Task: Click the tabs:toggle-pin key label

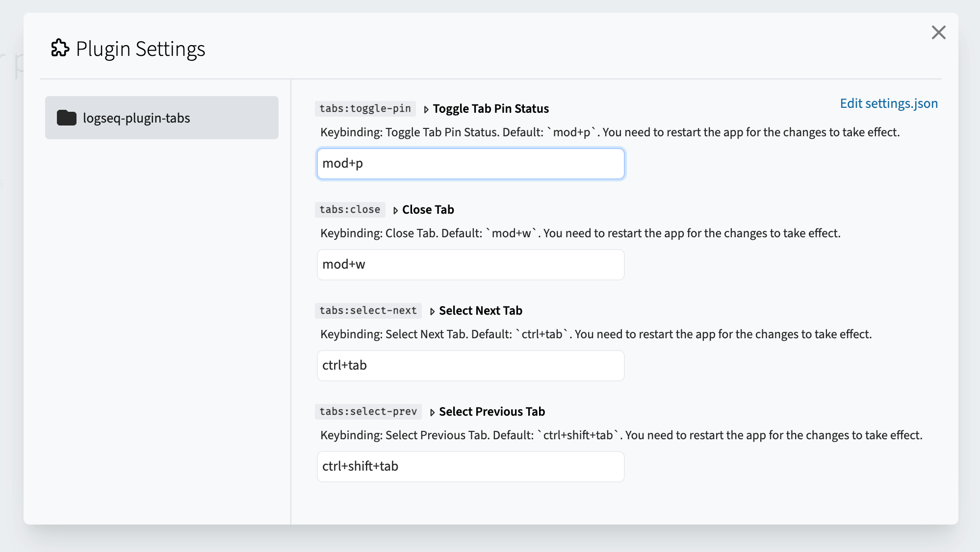Action: [365, 108]
